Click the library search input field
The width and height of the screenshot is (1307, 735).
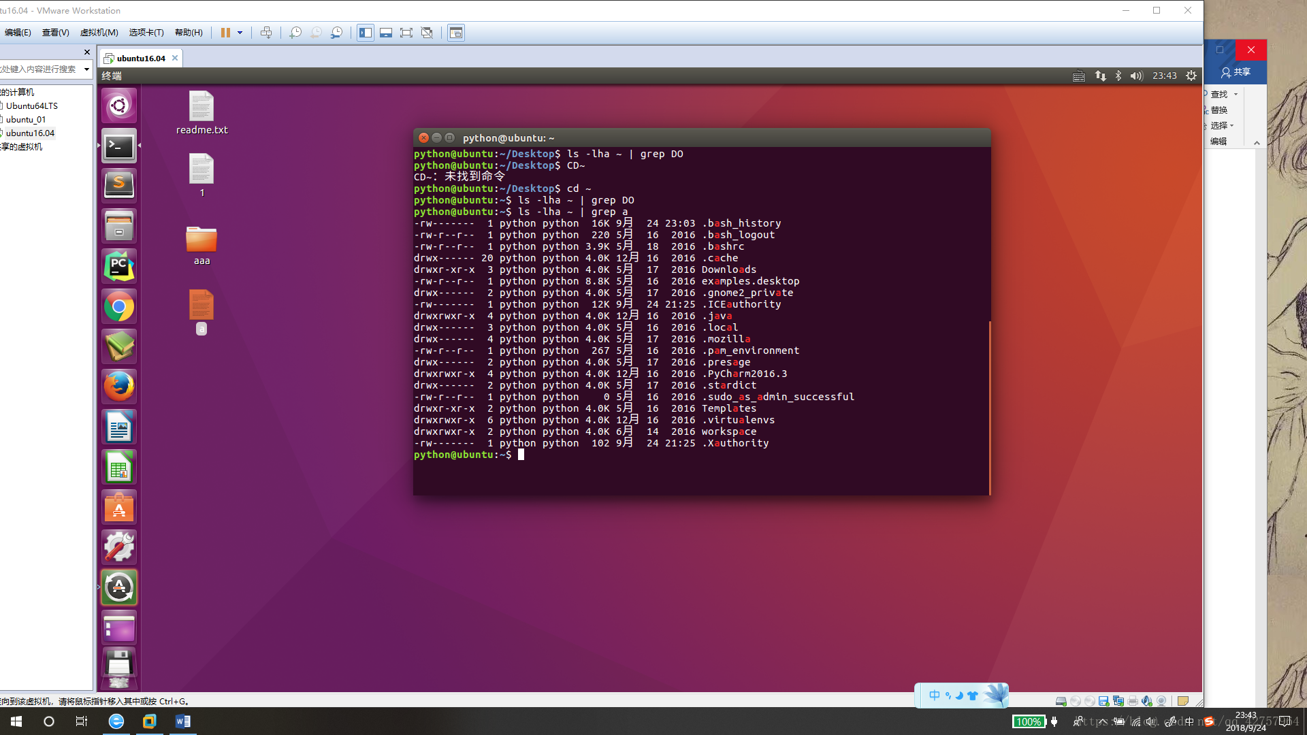[40, 69]
